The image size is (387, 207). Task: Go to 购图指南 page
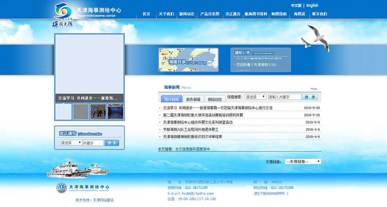coord(279,14)
